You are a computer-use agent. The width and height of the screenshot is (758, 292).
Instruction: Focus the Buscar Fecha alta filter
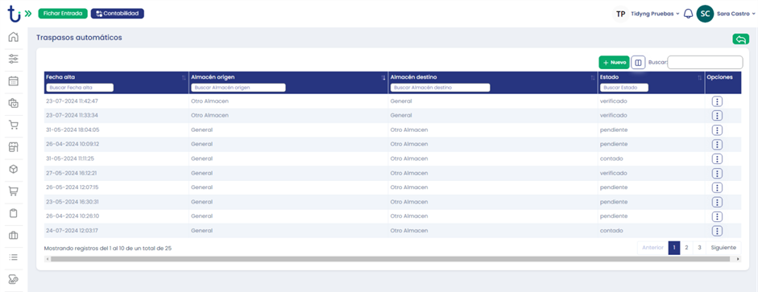(80, 88)
